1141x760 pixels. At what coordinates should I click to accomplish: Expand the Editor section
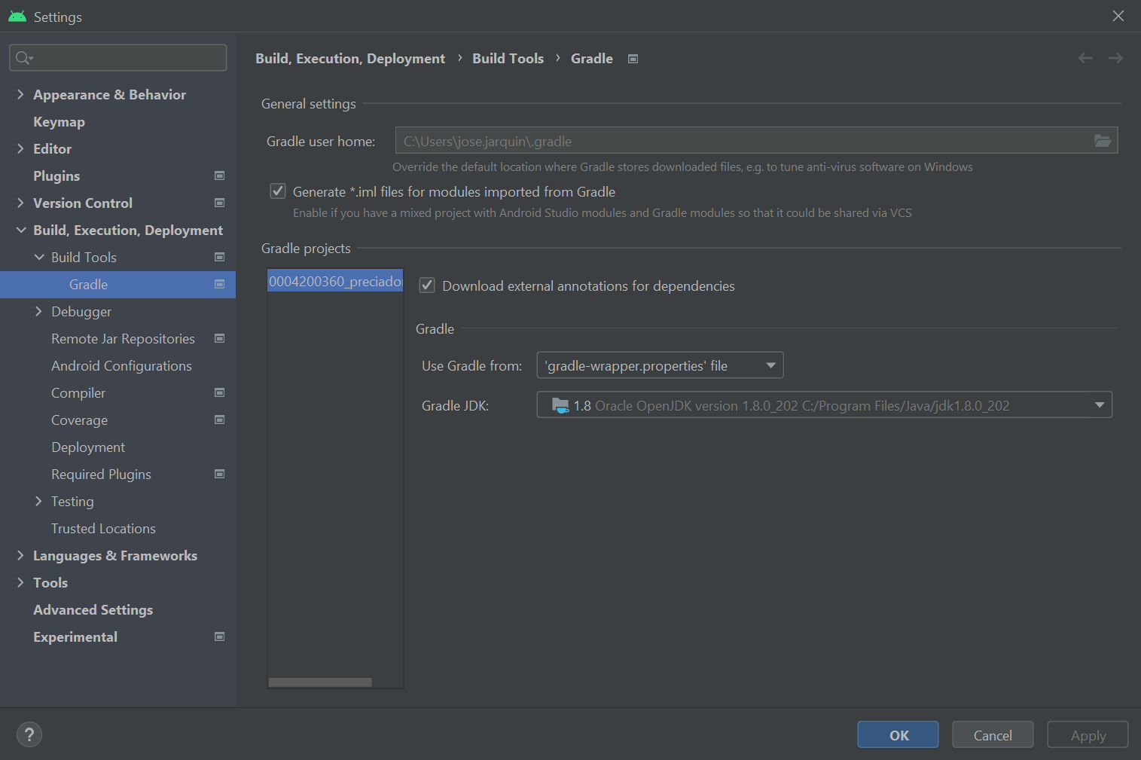20,148
